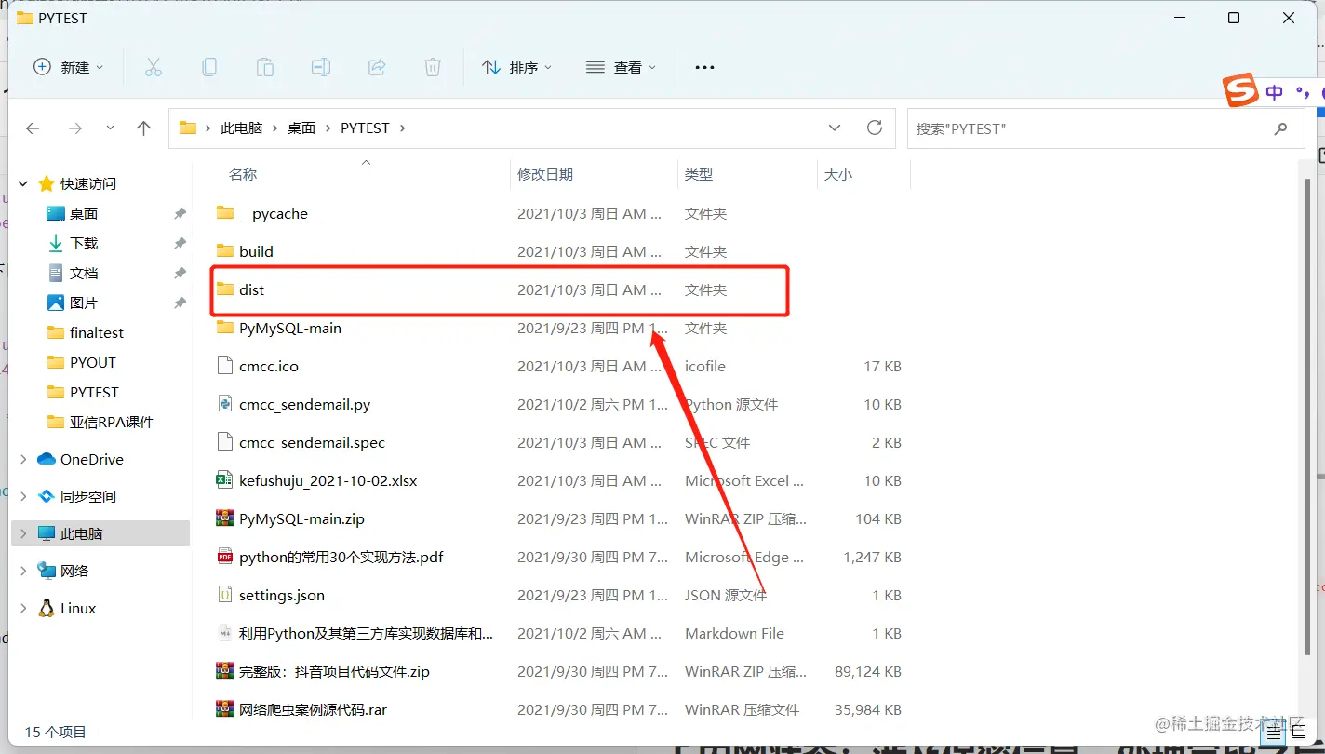
Task: Click 桌面 in the address breadcrumb
Action: [x=301, y=128]
